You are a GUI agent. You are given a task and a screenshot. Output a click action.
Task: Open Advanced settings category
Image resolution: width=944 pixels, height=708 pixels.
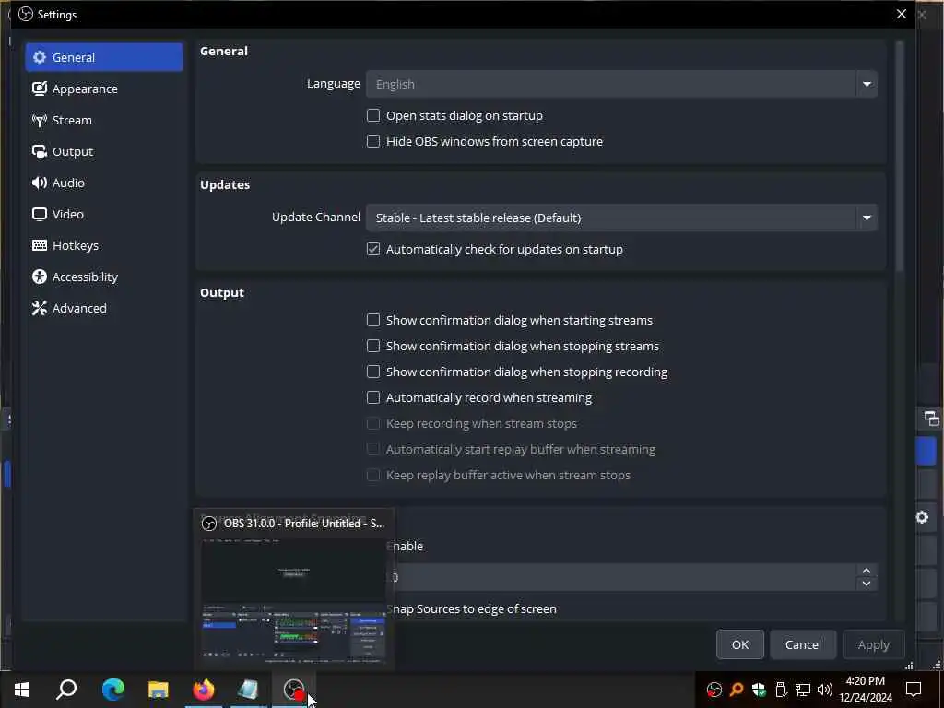pyautogui.click(x=104, y=308)
